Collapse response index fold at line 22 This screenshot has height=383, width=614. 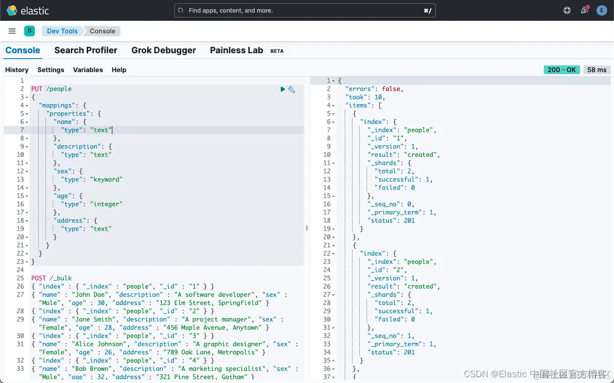click(x=333, y=254)
